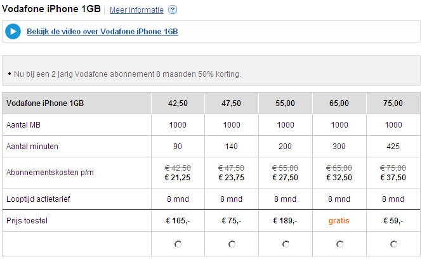Click the discounted € 21,25 monthly price
The width and height of the screenshot is (434, 264).
178,178
